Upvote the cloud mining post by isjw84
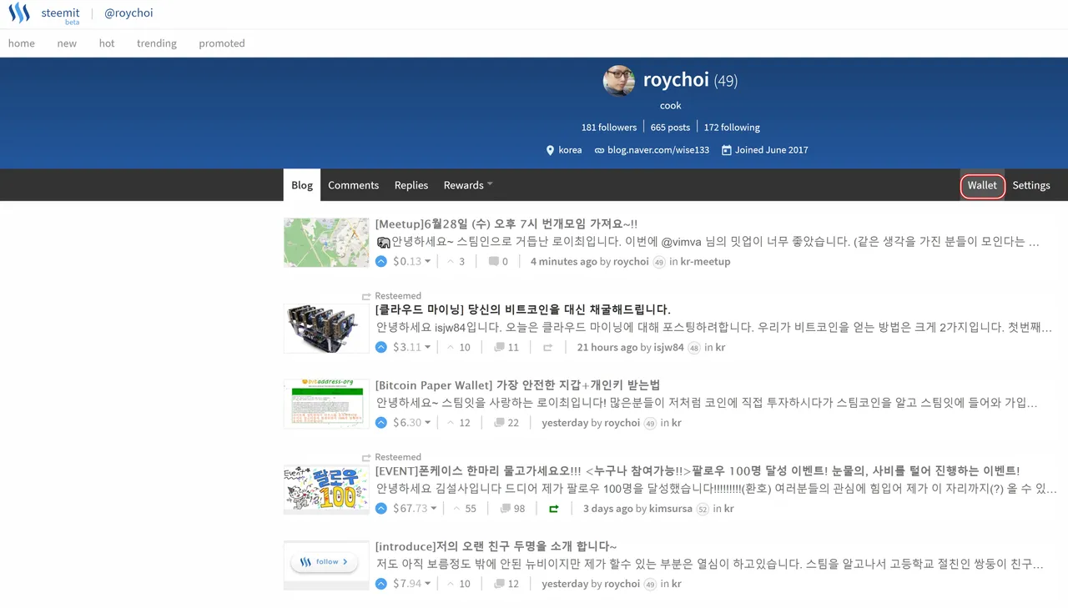 pyautogui.click(x=381, y=347)
